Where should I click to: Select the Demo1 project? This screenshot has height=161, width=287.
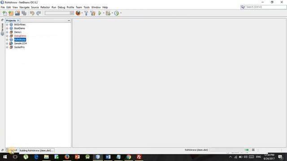[18, 32]
